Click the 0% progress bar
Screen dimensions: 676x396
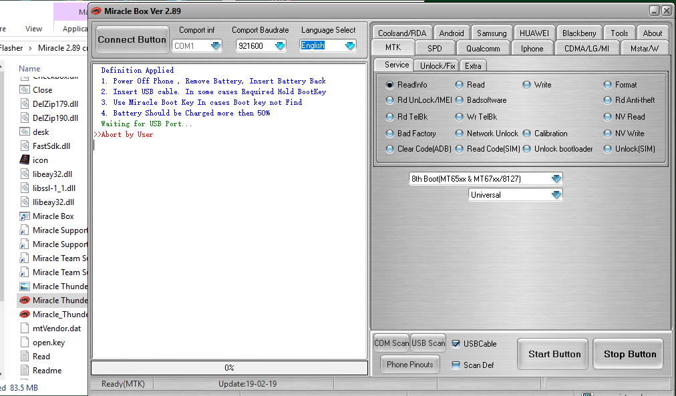click(229, 368)
